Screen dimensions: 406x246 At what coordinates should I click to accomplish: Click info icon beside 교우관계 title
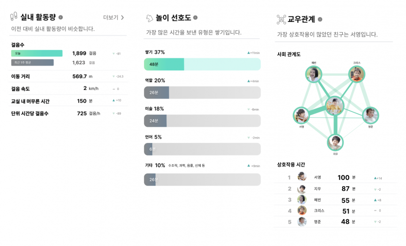320,19
